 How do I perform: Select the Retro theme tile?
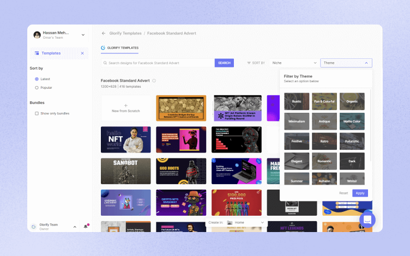click(x=324, y=141)
